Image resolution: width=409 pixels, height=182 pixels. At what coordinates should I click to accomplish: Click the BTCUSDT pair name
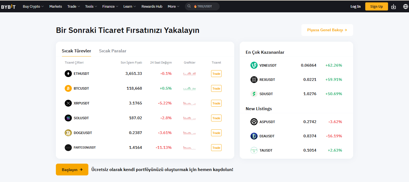coord(81,89)
